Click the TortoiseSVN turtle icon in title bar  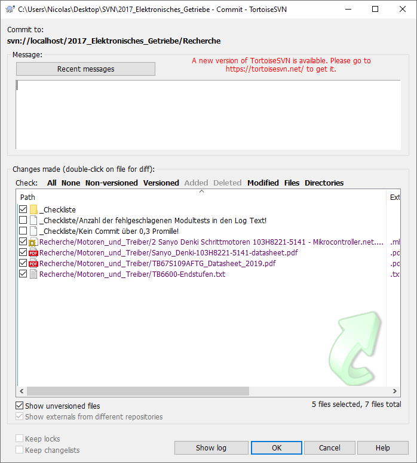coord(10,9)
